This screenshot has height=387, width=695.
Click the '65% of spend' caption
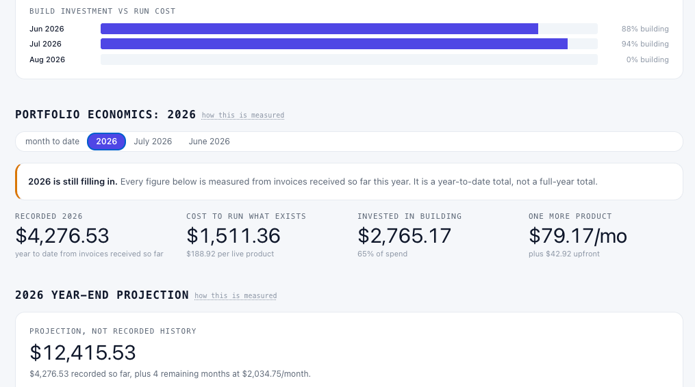pos(383,254)
